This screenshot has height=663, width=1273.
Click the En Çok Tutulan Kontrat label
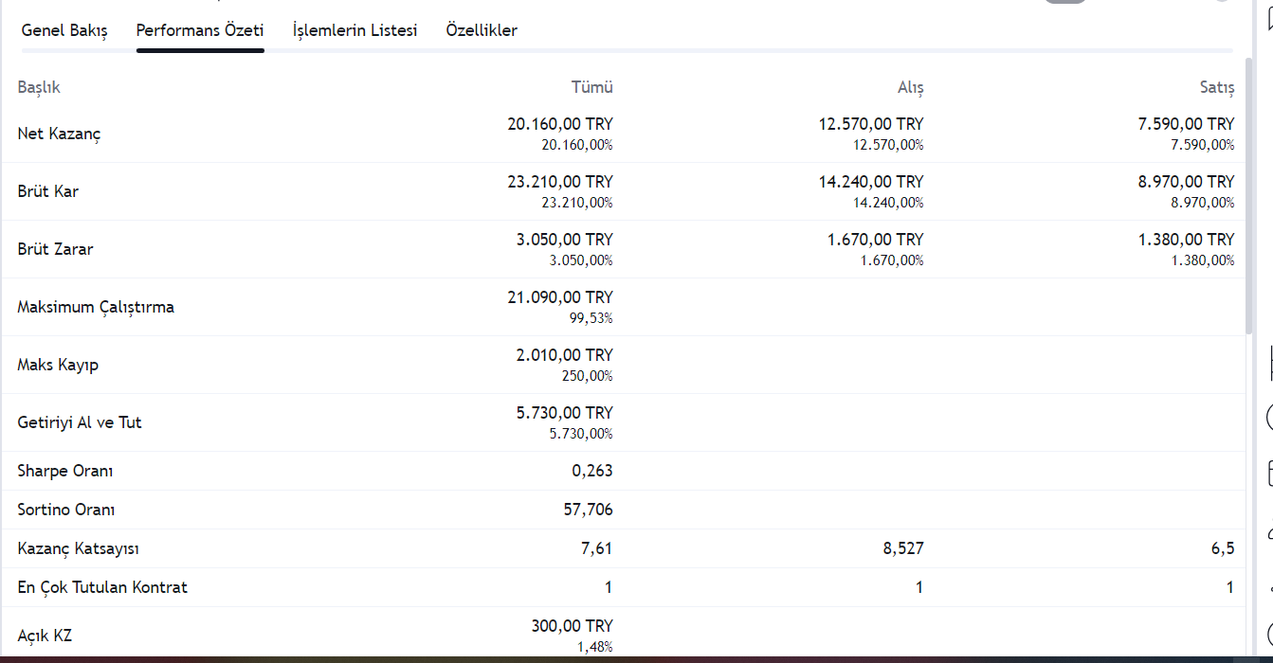[x=102, y=587]
